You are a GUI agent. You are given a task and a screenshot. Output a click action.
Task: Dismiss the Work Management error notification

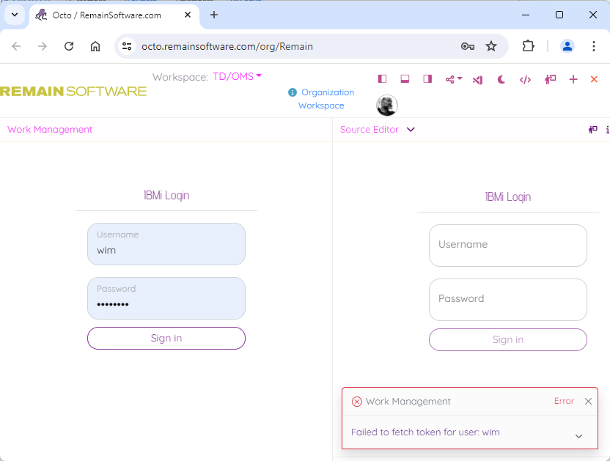click(x=588, y=401)
